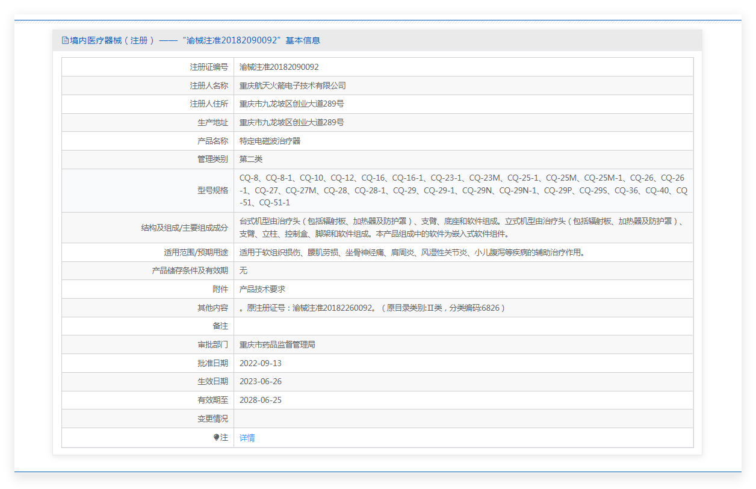Click the lightbulb icon beside 注
The image size is (756, 489).
tap(217, 438)
